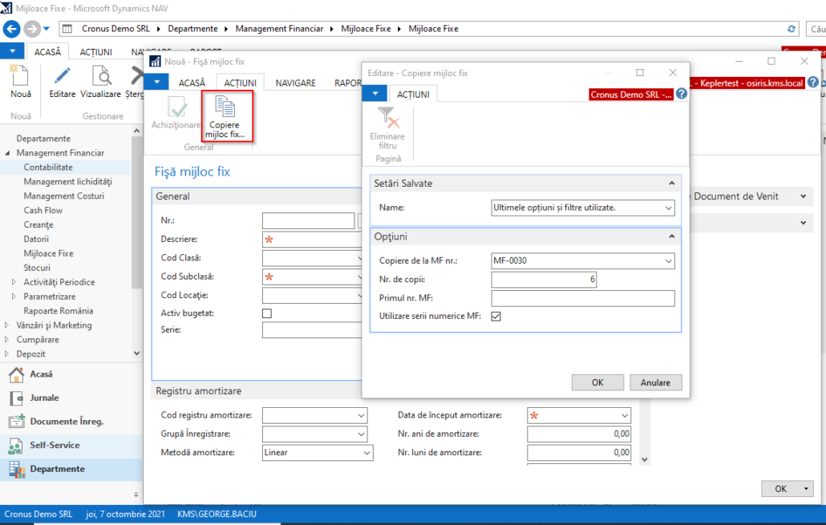826x525 pixels.
Task: Open the Metodă amortizare dropdown
Action: tap(365, 452)
